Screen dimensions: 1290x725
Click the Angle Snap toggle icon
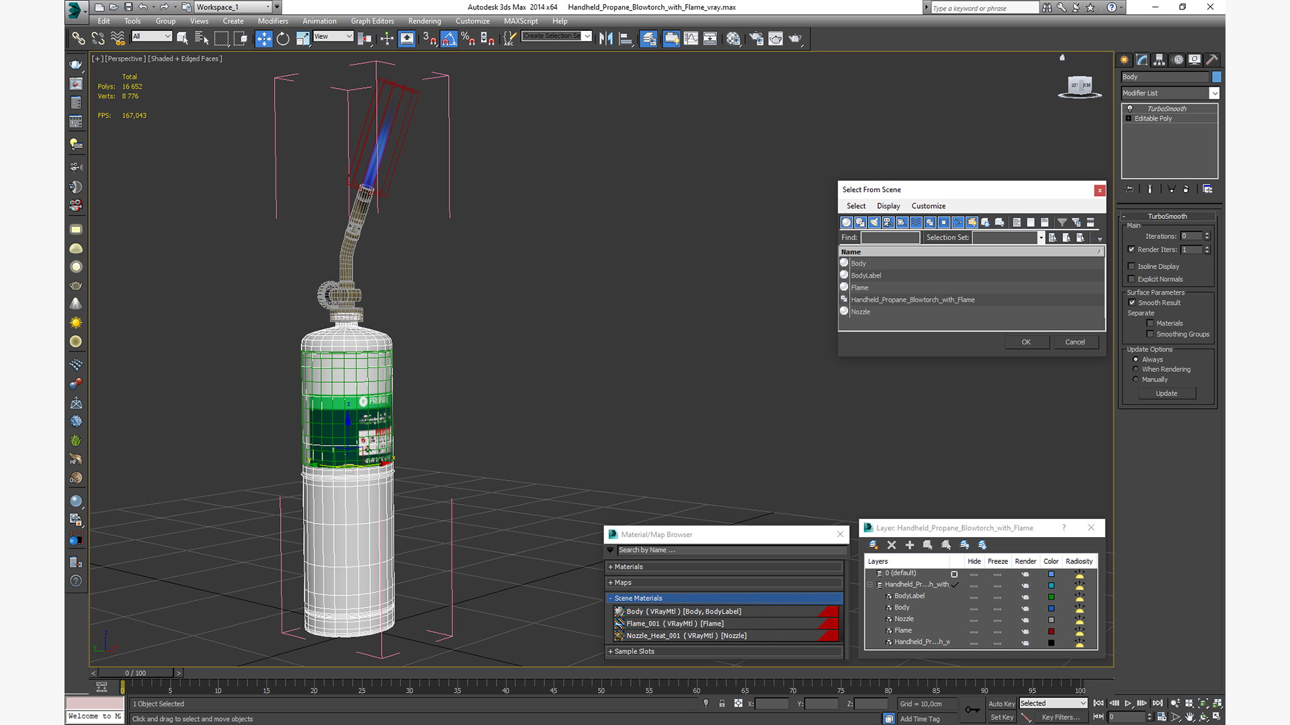(x=449, y=39)
